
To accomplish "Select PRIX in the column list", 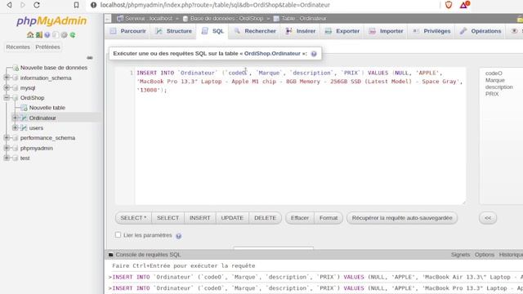I will coord(492,94).
